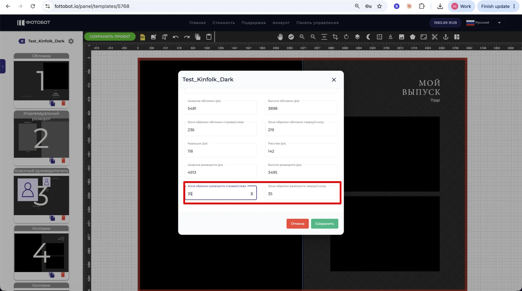Screen dimensions: 522x291
Task: Select the crop tool icon
Action: [335, 37]
